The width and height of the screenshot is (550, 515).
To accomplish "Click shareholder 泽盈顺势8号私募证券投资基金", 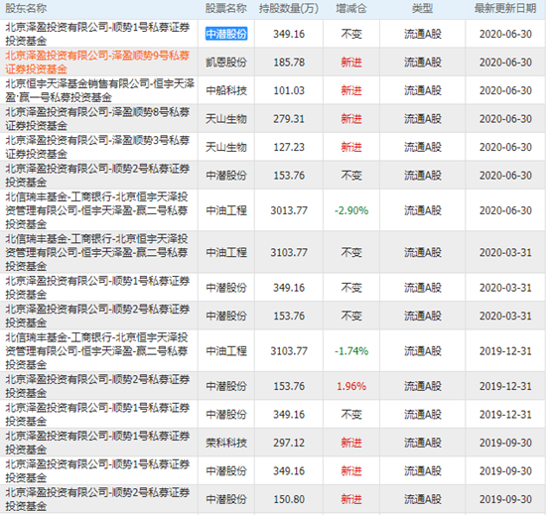I will click(x=97, y=119).
